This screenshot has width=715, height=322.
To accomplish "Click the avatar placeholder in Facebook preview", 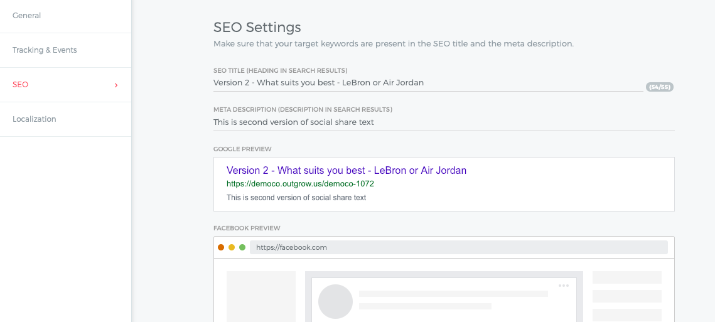I will pyautogui.click(x=335, y=301).
